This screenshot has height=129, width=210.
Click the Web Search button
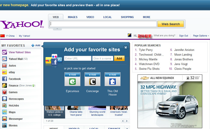(x=171, y=24)
